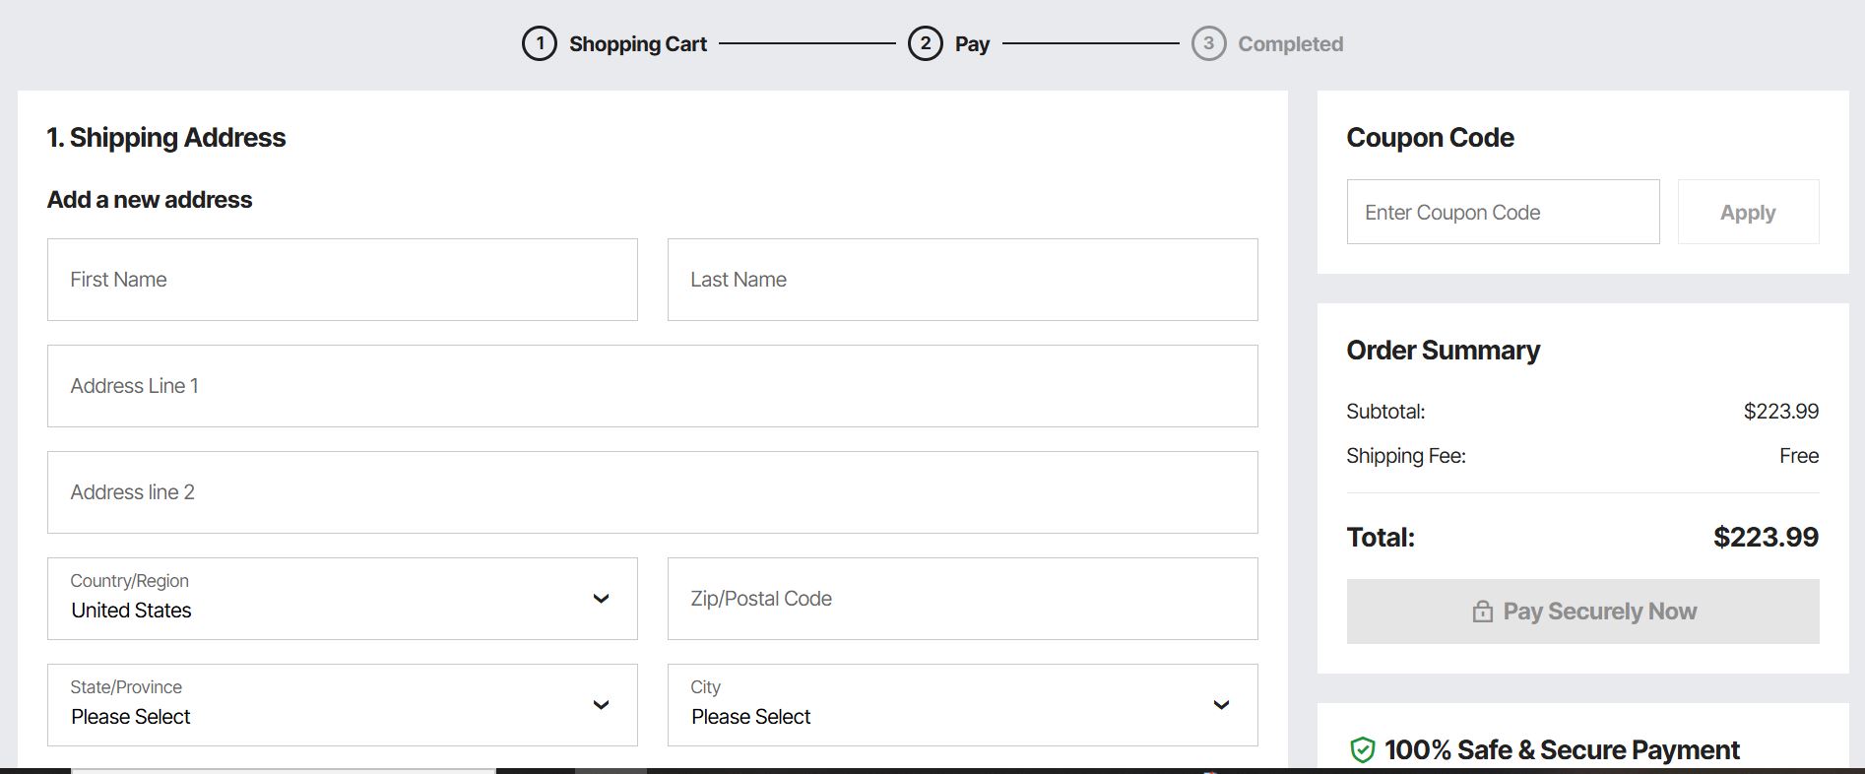Viewport: 1865px width, 774px height.
Task: Select the Address Line 1 input
Action: pos(652,386)
